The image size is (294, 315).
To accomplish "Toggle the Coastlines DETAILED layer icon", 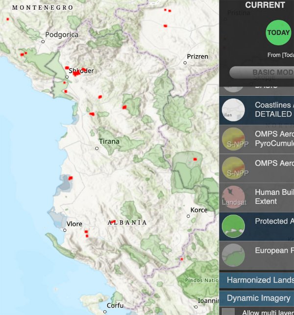I will pyautogui.click(x=233, y=110).
